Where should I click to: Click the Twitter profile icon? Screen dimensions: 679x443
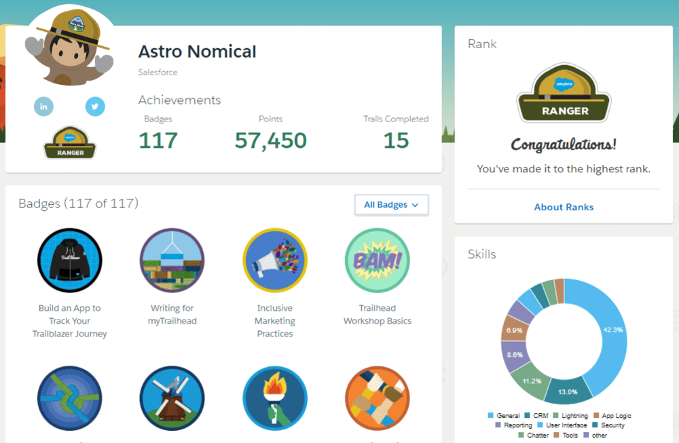point(95,107)
